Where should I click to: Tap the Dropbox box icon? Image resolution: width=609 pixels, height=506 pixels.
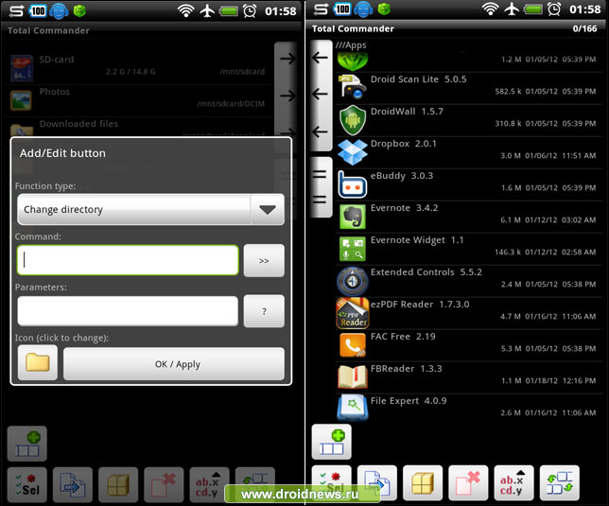tap(353, 152)
